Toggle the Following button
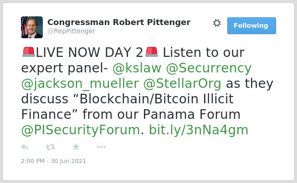297x183 pixels. click(x=251, y=25)
